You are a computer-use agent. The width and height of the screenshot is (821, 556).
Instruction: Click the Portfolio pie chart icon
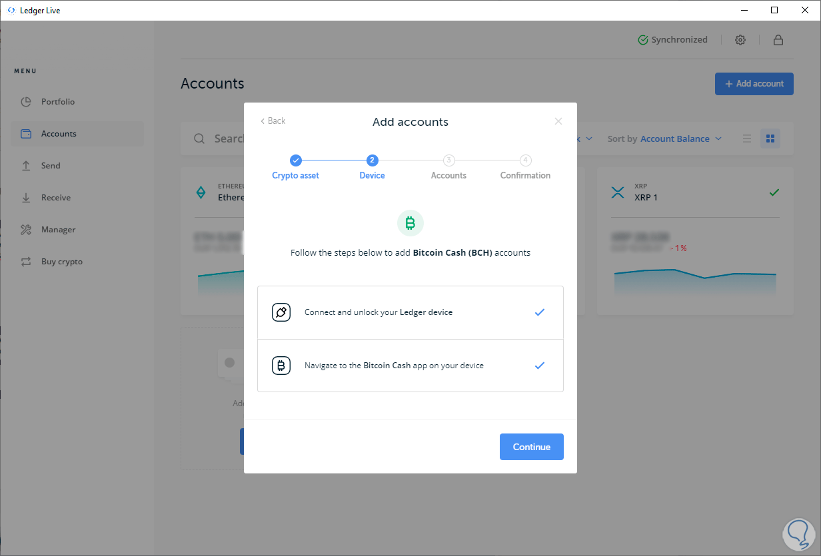[26, 102]
